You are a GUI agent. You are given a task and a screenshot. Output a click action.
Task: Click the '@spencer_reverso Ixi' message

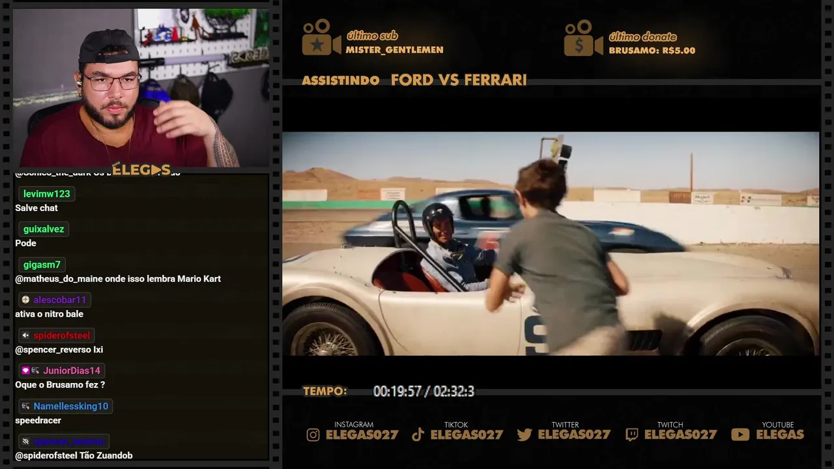[59, 350]
